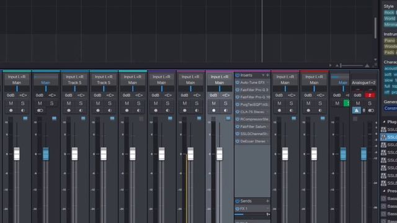This screenshot has width=397, height=223.
Task: Open the Inserts dropdown arrow menu
Action: coord(263,76)
